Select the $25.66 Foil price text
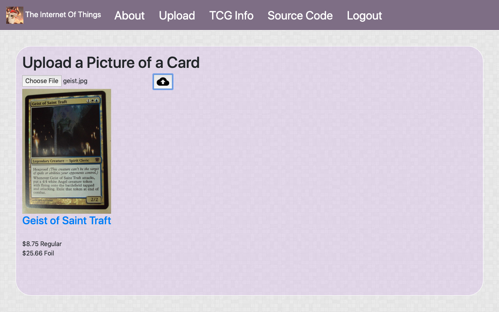This screenshot has width=499, height=312. pos(38,253)
